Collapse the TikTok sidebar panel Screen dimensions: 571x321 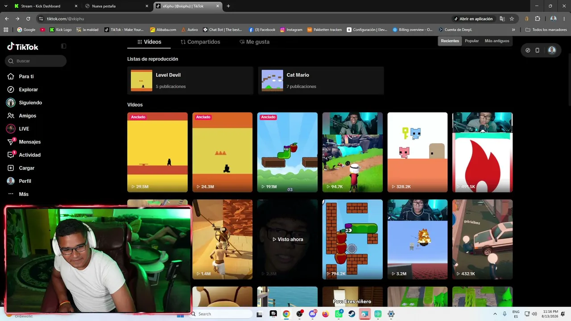[x=63, y=46]
